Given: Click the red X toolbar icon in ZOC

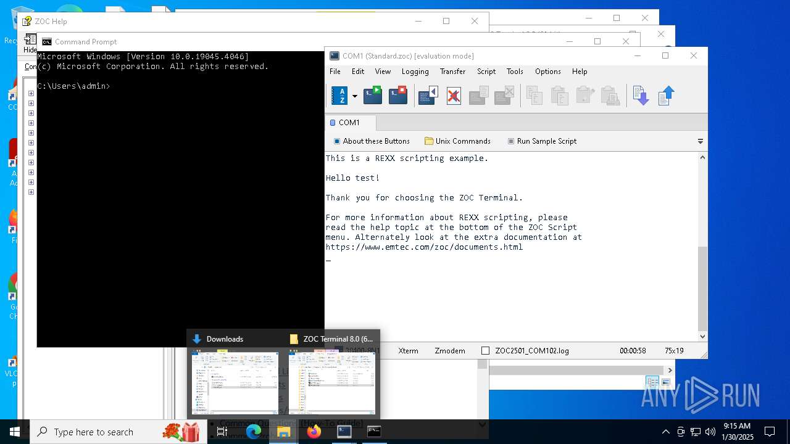Looking at the screenshot, I should (x=454, y=96).
